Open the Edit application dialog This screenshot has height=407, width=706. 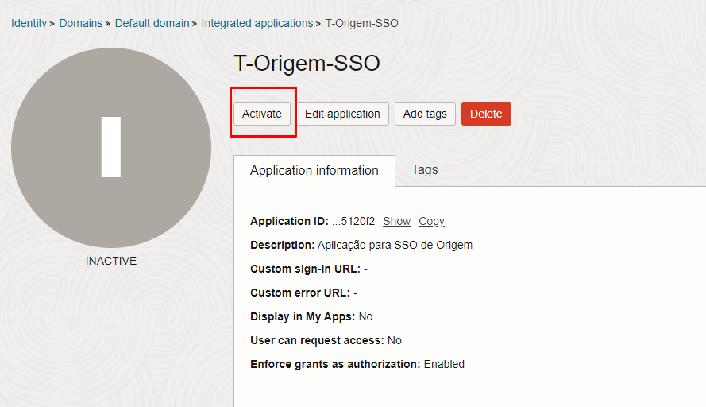(x=342, y=114)
